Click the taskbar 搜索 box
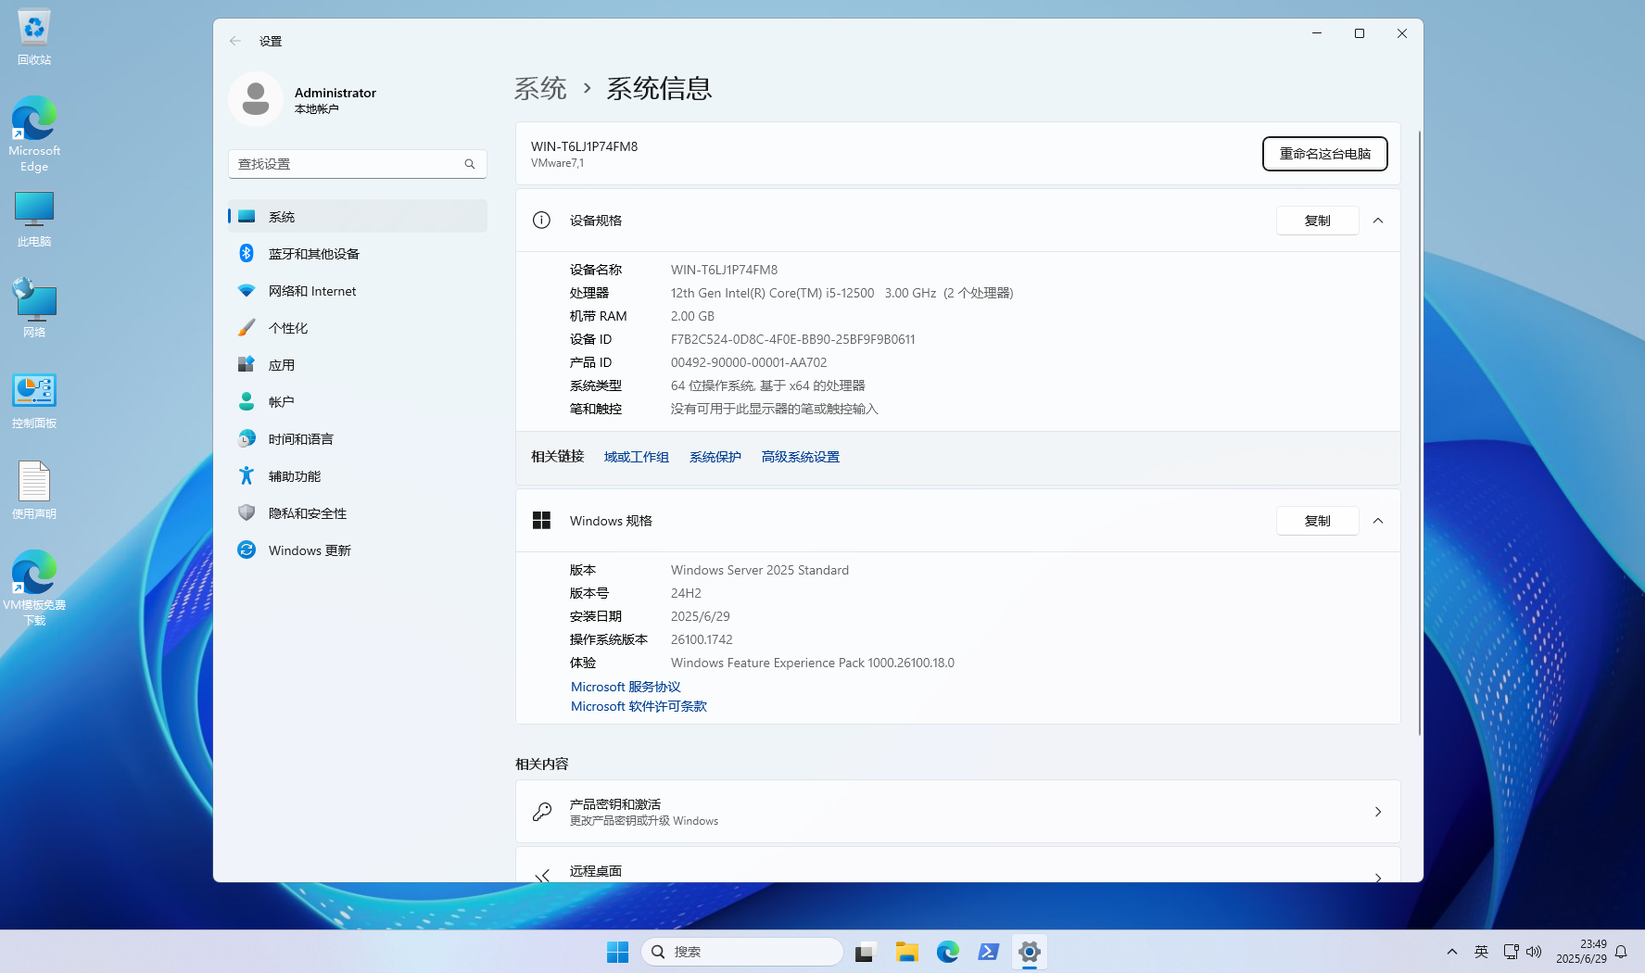Image resolution: width=1645 pixels, height=973 pixels. point(742,952)
